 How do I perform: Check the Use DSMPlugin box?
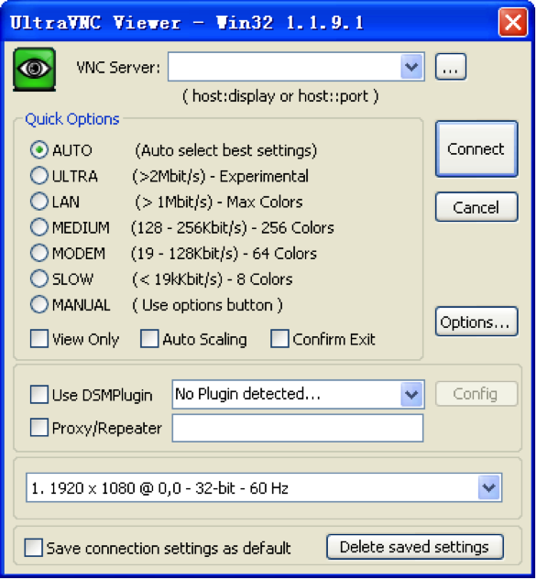39,394
